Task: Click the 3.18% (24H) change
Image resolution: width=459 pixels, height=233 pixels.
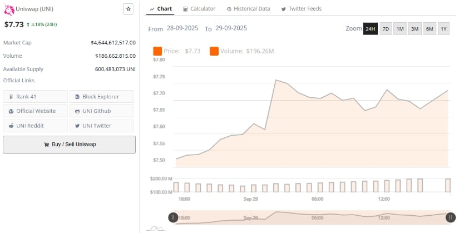Action: tap(42, 24)
